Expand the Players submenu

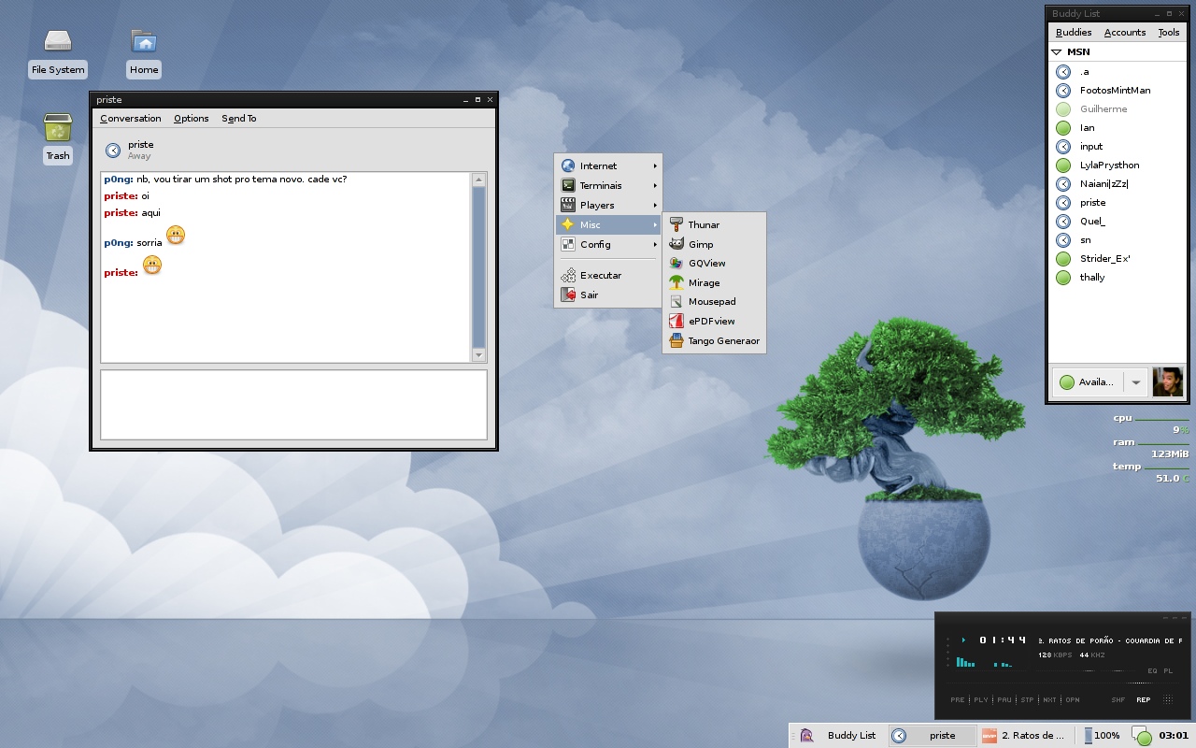click(x=608, y=205)
